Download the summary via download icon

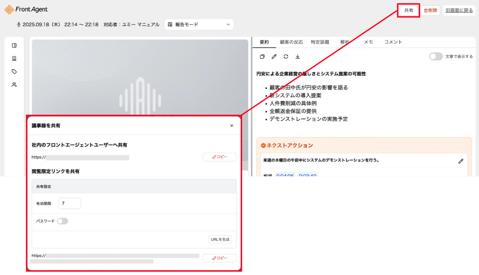[x=298, y=57]
